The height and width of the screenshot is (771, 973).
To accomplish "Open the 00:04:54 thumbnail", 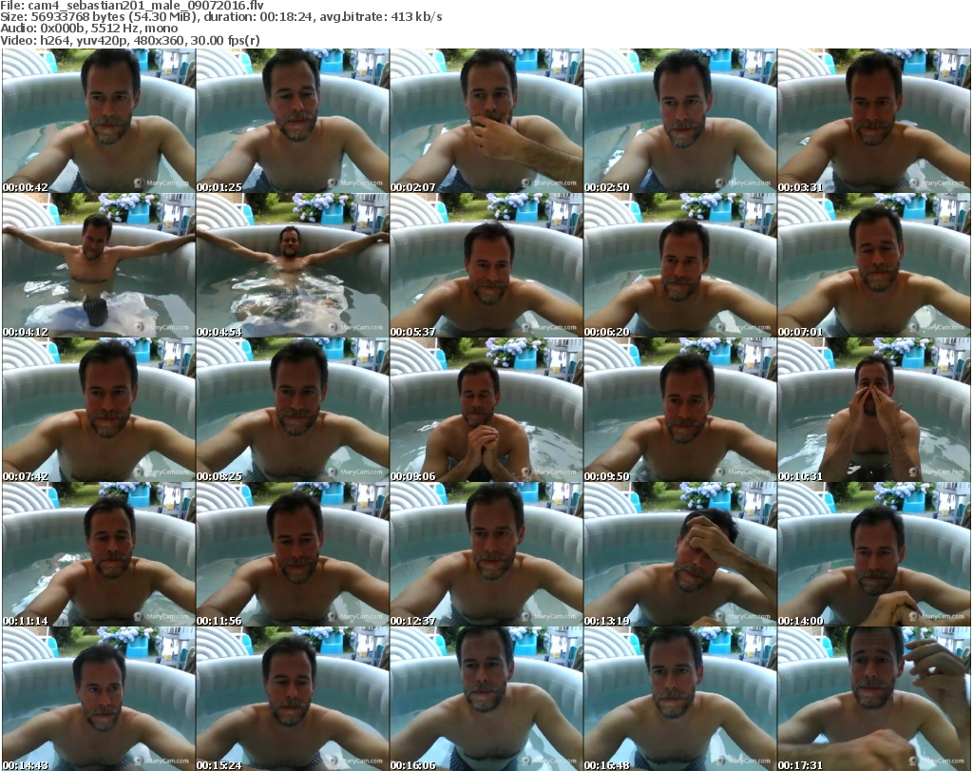I will point(293,265).
